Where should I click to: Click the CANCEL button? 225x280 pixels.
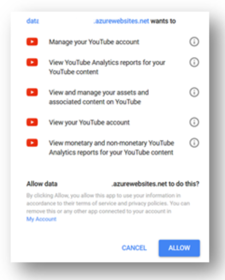[134, 248]
